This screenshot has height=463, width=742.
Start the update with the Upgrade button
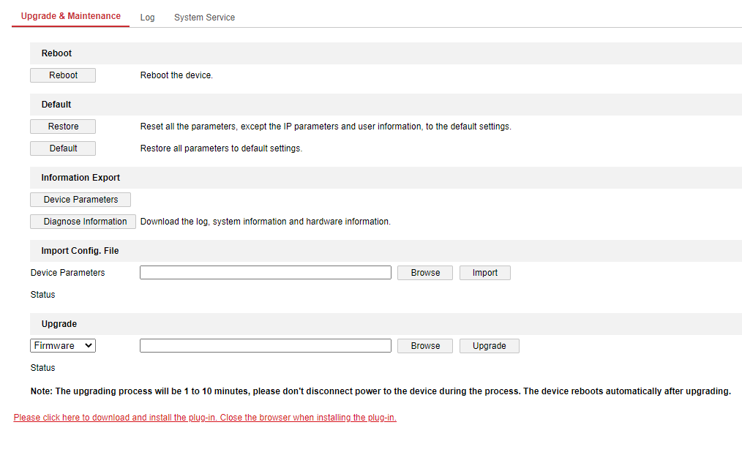489,346
